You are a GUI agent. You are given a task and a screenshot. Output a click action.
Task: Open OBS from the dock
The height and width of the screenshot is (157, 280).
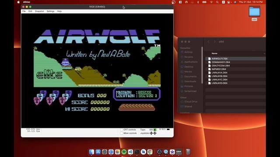point(159,152)
